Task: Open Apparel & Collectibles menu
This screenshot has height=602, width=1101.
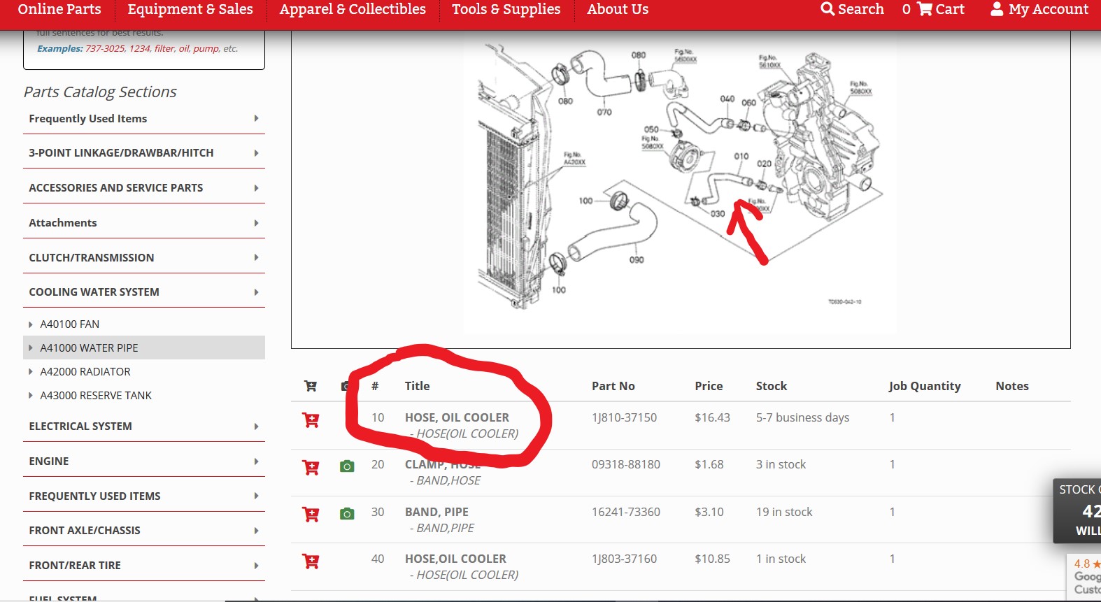Action: click(x=353, y=9)
